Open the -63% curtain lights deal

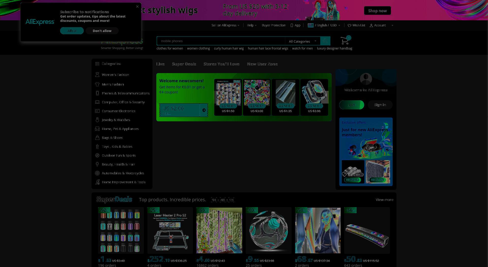pos(219,230)
